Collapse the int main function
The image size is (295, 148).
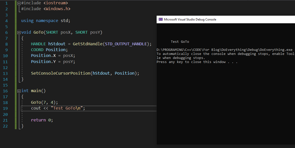19,91
